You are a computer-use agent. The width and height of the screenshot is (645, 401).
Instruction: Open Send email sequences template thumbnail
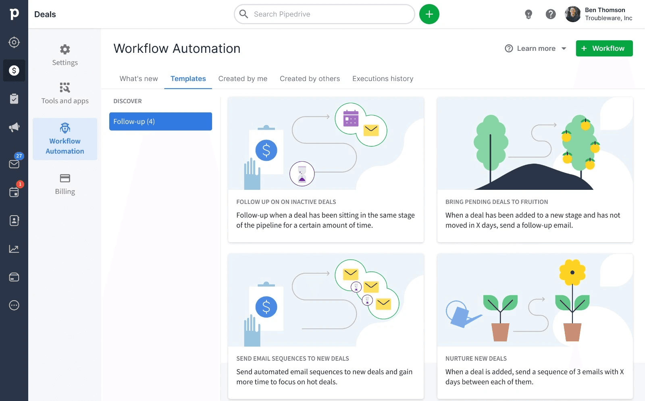(326, 300)
